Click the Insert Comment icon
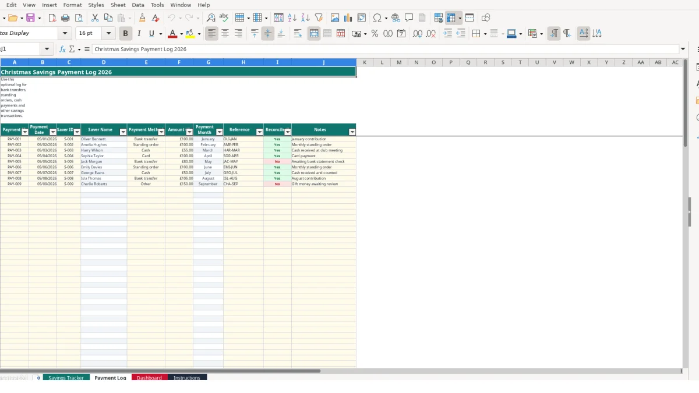 pos(409,18)
